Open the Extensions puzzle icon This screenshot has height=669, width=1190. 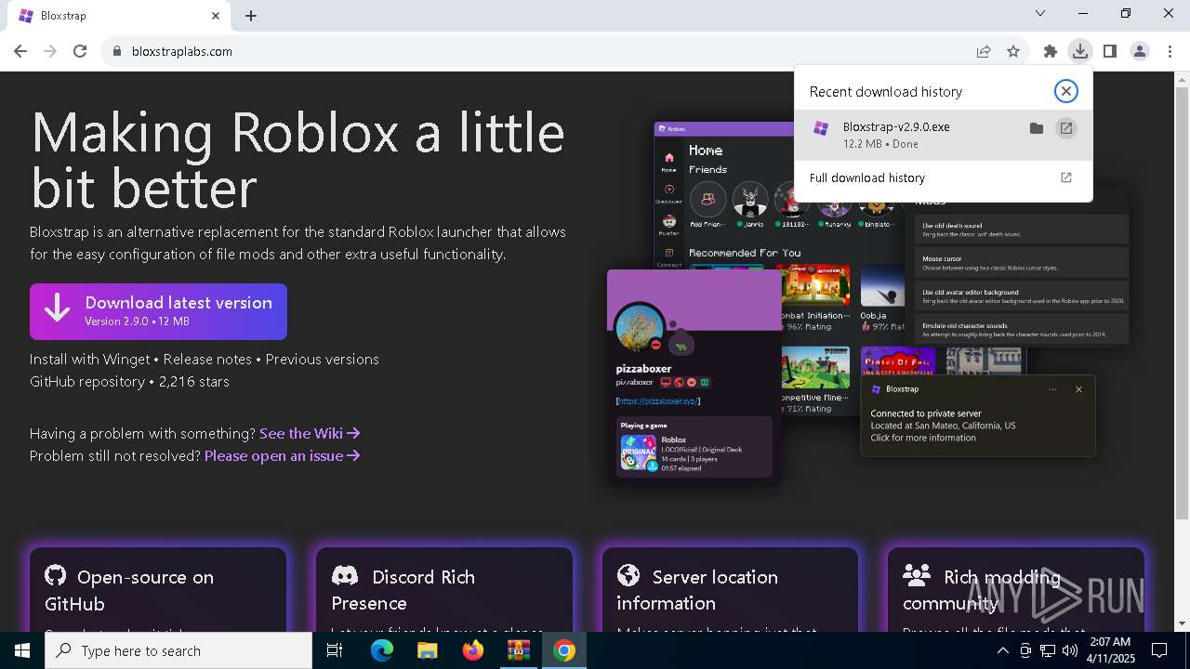coord(1051,52)
